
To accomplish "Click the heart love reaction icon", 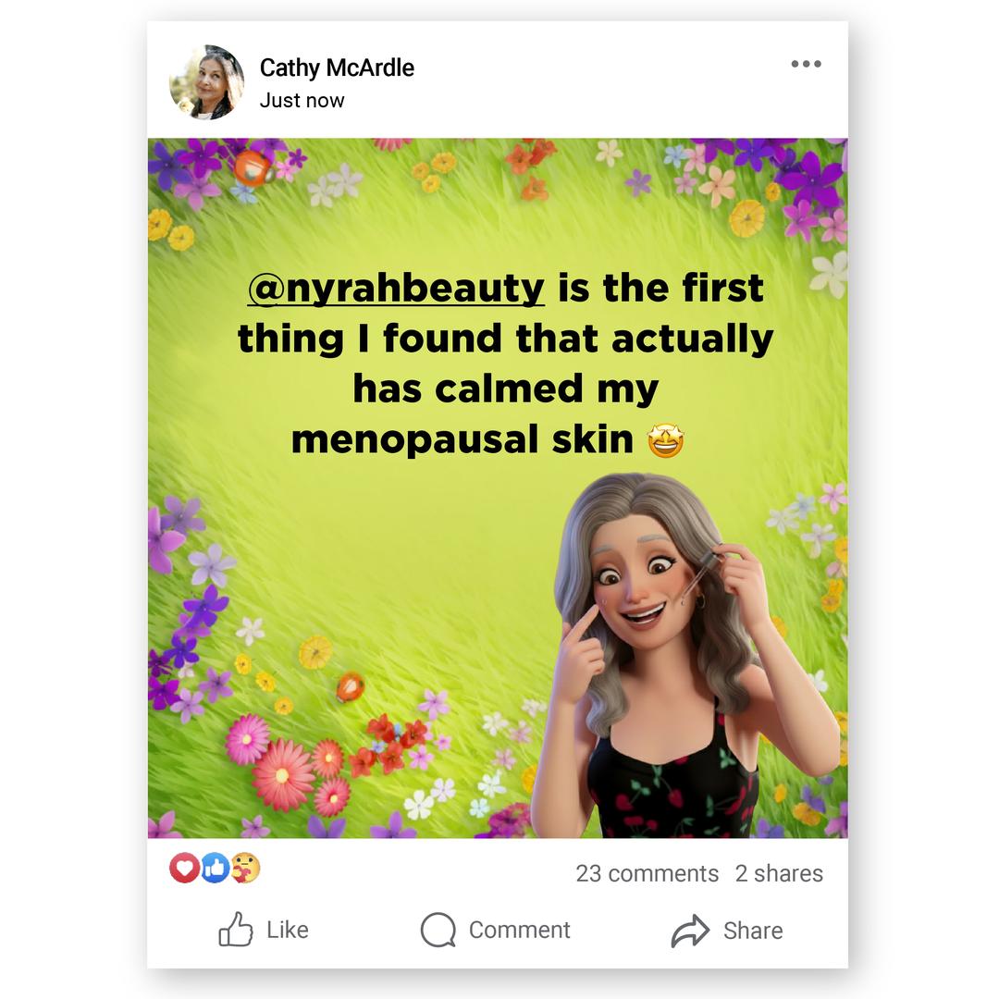I will coord(184,868).
